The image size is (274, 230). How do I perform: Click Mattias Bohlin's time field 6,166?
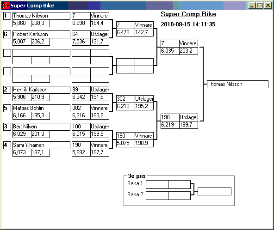(22, 115)
